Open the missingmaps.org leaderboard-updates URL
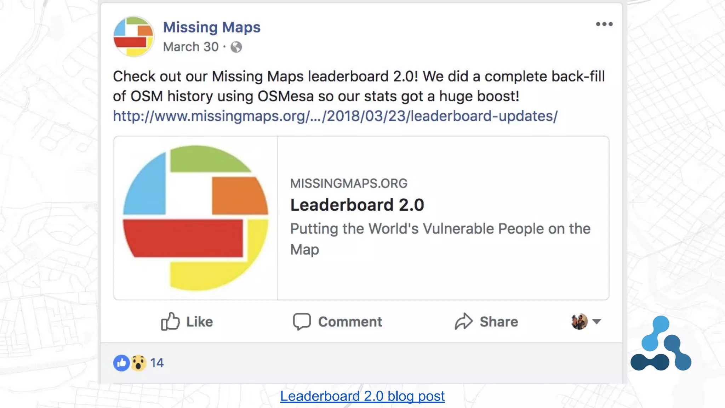 335,116
